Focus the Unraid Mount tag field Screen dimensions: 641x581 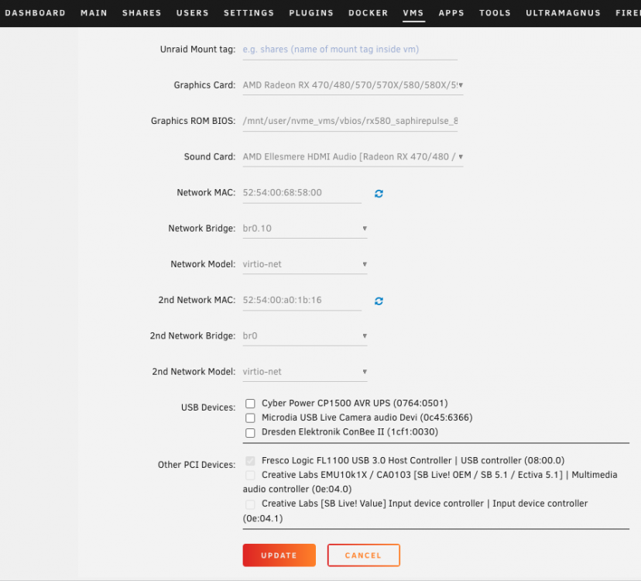coord(350,50)
